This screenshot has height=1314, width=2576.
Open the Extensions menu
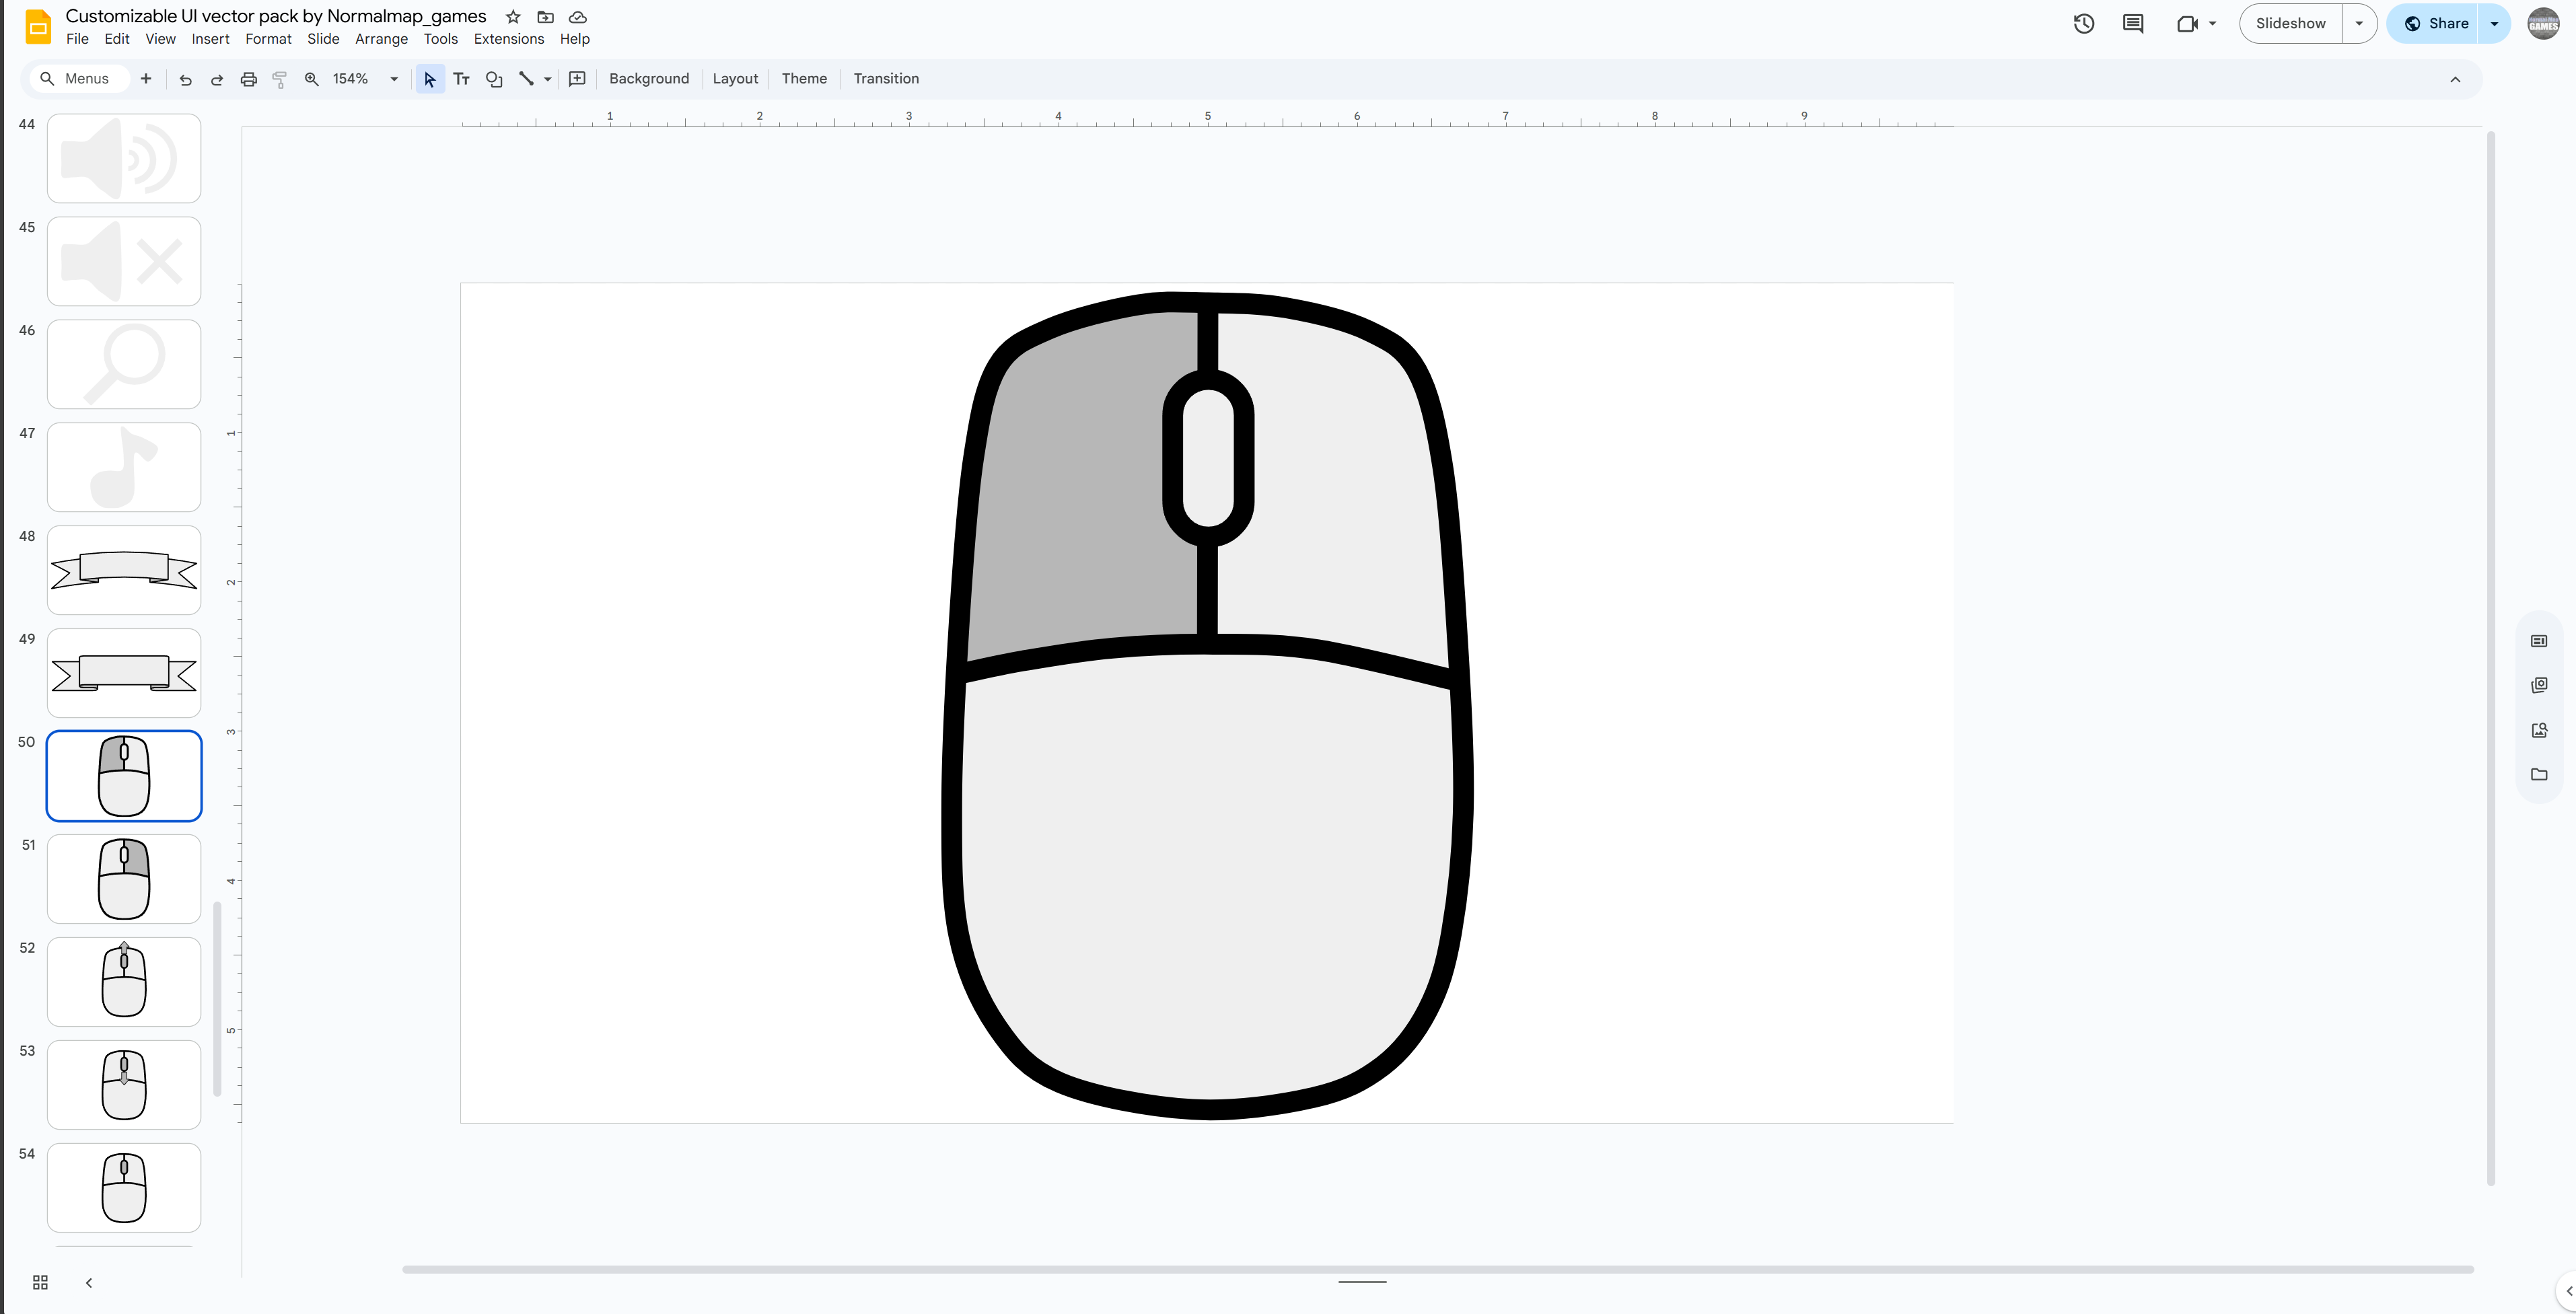click(509, 39)
